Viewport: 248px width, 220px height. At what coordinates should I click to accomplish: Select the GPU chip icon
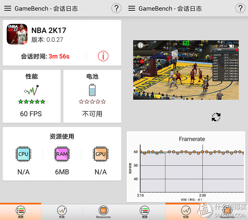100,154
